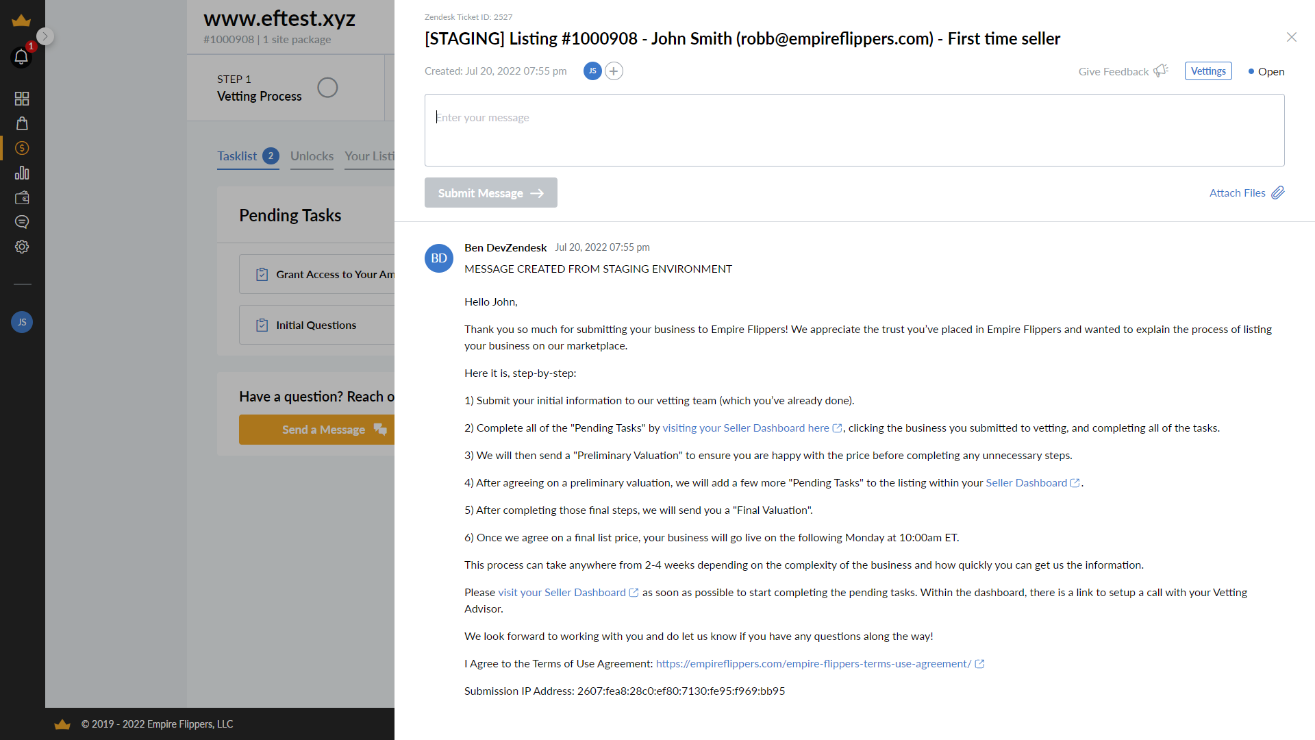Click the Ben DevZendesk sender name

click(505, 247)
